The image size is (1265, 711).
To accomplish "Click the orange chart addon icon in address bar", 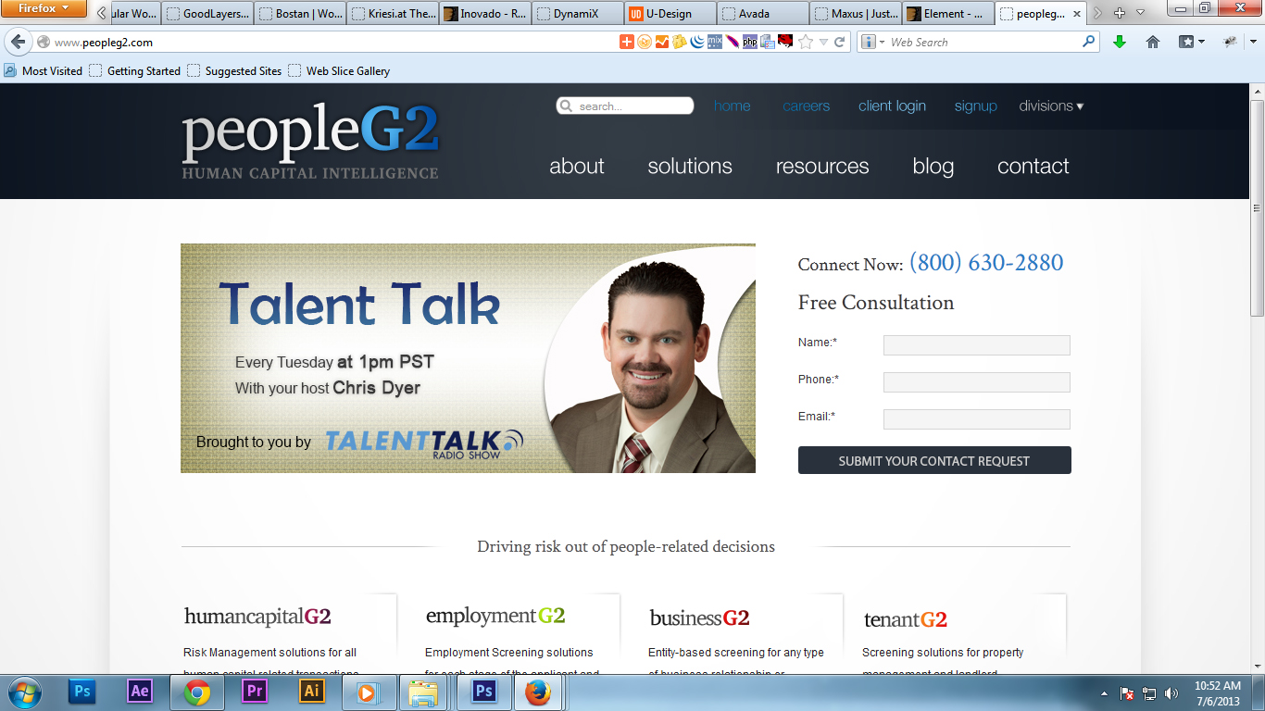I will pyautogui.click(x=662, y=42).
